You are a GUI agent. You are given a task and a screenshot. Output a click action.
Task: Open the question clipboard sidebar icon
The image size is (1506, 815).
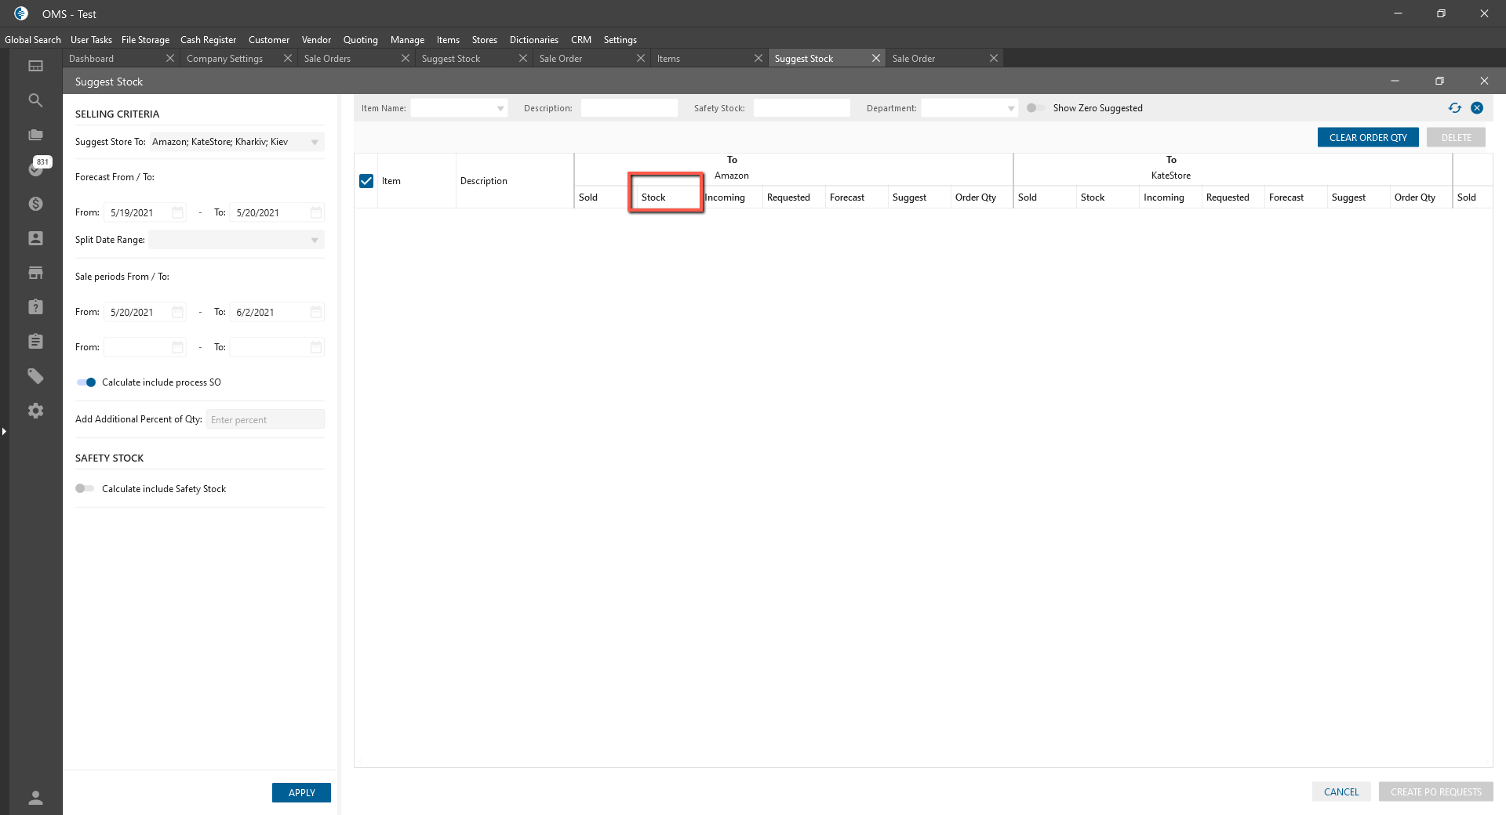tap(35, 306)
